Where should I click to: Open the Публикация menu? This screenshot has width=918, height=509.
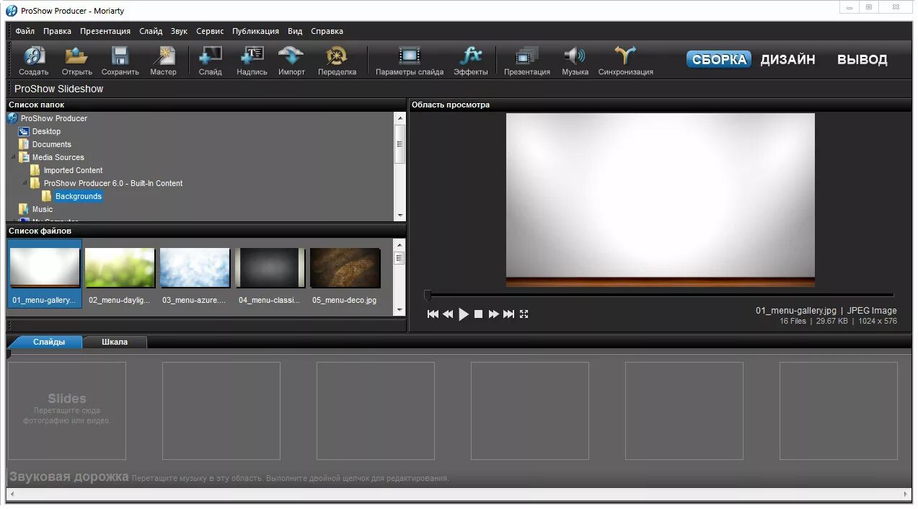coord(256,31)
